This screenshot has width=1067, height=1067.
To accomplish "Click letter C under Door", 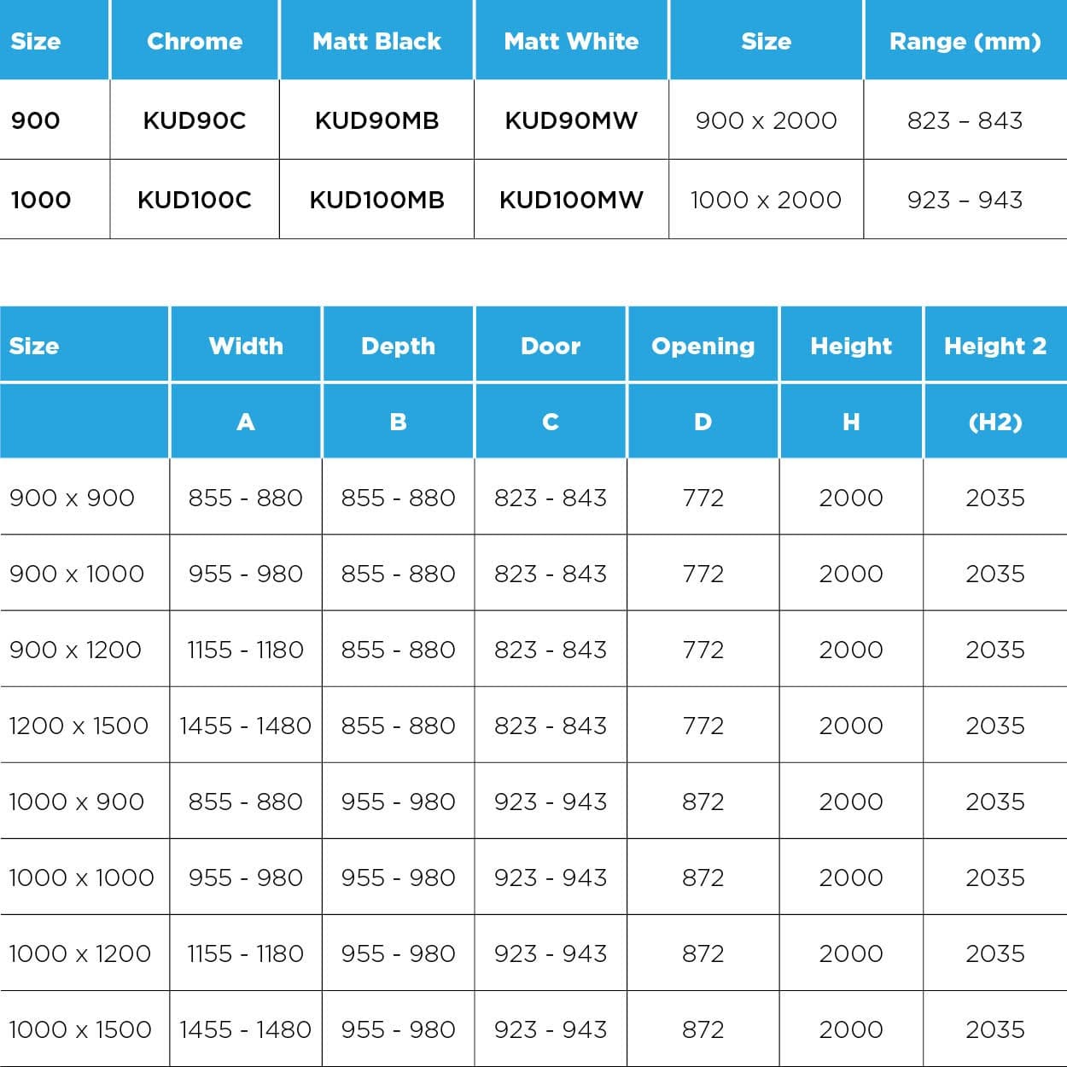I will (x=551, y=422).
